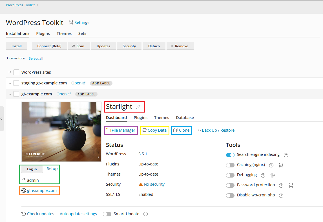The width and height of the screenshot is (323, 222).
Task: Switch to the Starlight Plugins tab
Action: coord(140,118)
